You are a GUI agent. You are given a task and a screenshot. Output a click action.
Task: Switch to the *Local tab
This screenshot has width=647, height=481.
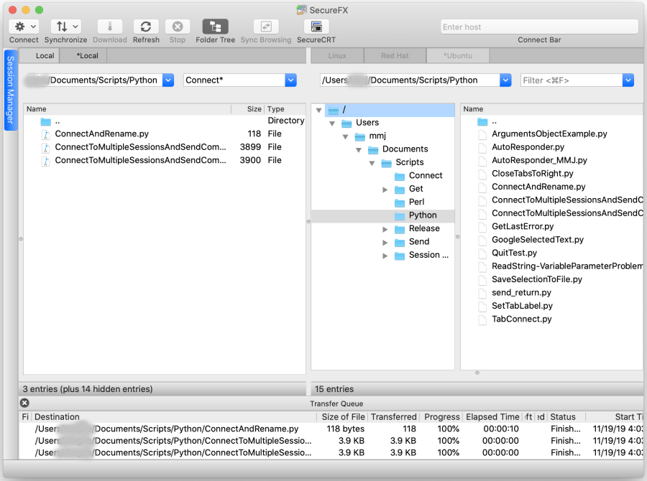(83, 56)
